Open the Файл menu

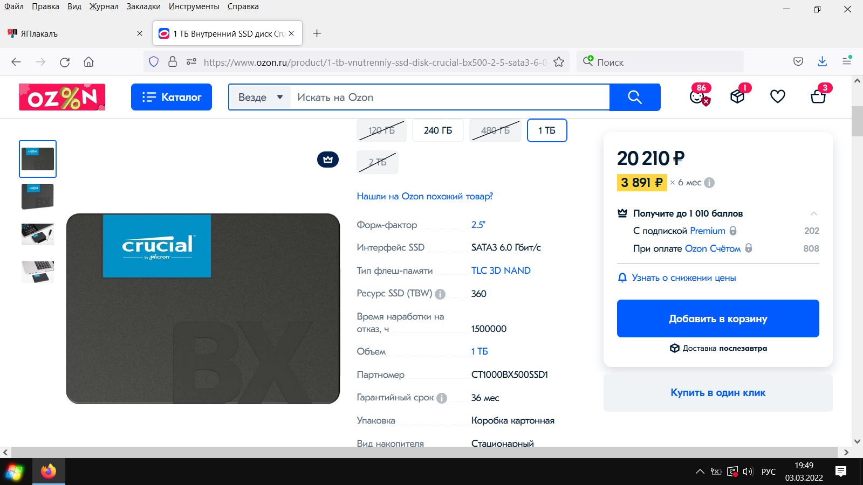pyautogui.click(x=14, y=6)
